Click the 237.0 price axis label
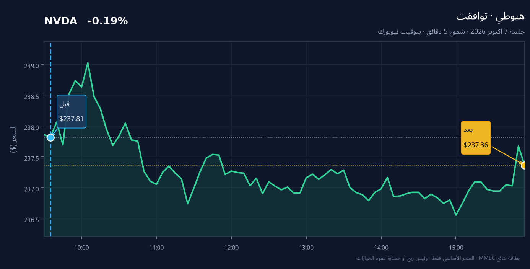530x269 pixels. pos(31,189)
